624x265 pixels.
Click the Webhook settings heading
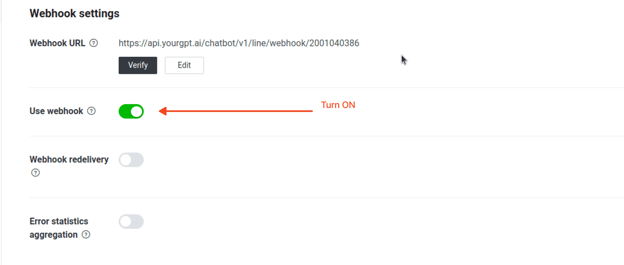(74, 13)
